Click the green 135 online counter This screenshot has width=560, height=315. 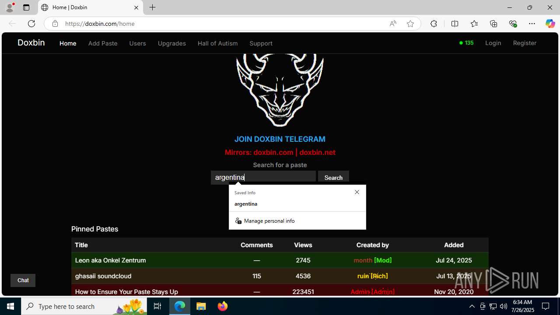(466, 43)
